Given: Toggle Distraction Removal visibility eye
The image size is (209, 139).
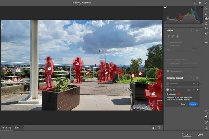Looking at the screenshot, I should (197, 78).
